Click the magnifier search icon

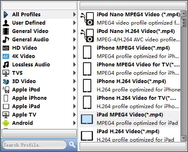coord(72,145)
